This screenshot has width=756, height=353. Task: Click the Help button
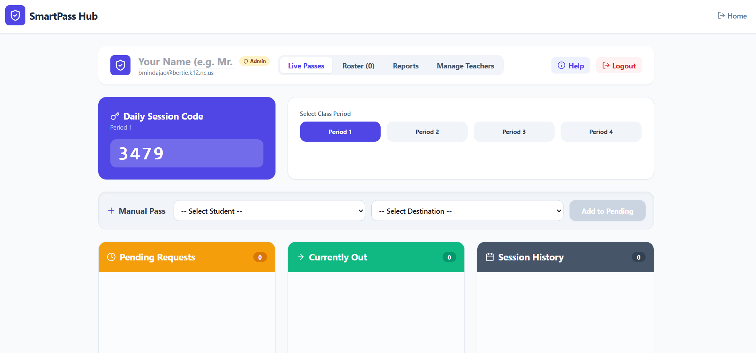(x=571, y=66)
